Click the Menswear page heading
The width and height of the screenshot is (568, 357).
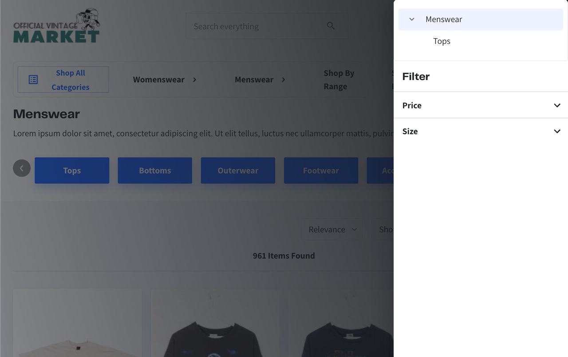47,114
